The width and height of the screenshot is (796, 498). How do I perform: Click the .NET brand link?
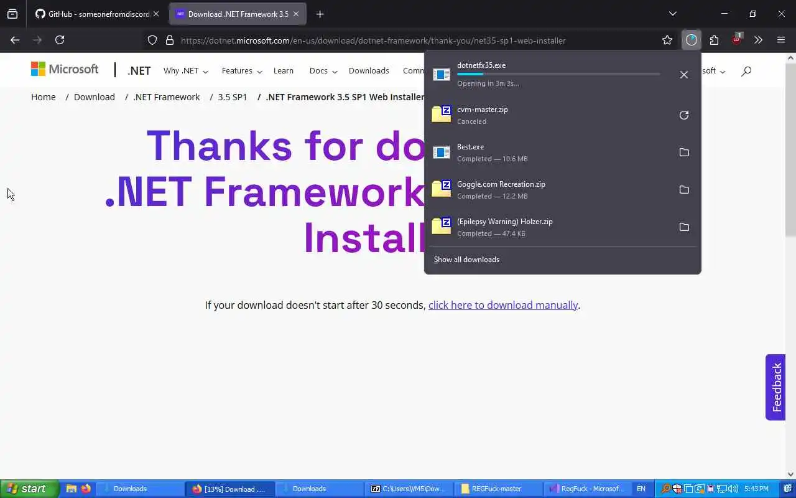tap(139, 70)
